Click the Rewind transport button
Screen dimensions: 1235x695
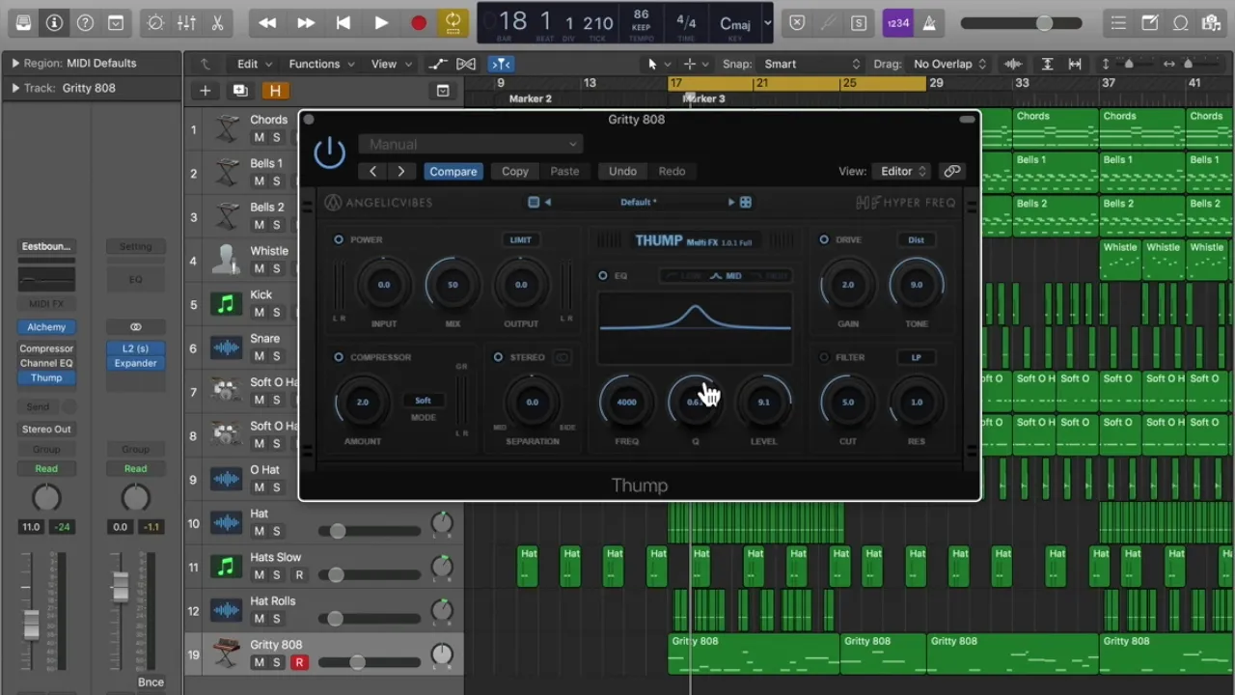tap(267, 22)
